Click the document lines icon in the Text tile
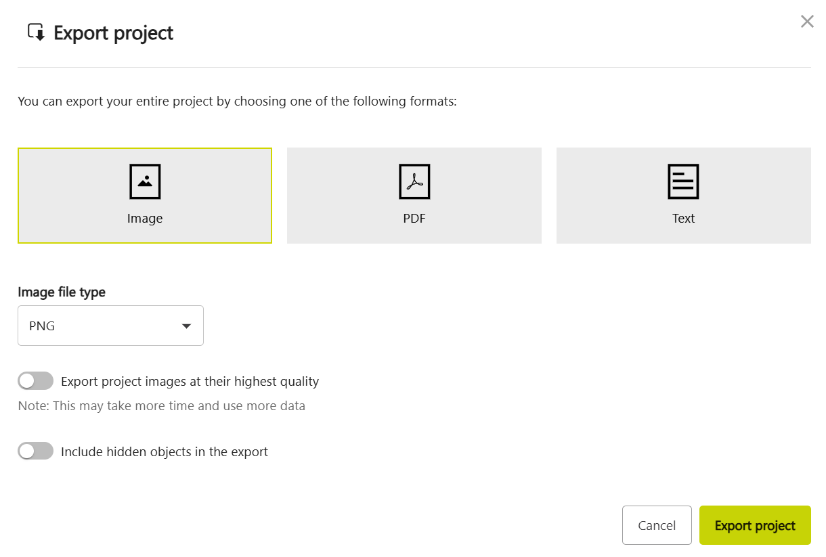Screen dimensions: 826x557 [x=683, y=181]
